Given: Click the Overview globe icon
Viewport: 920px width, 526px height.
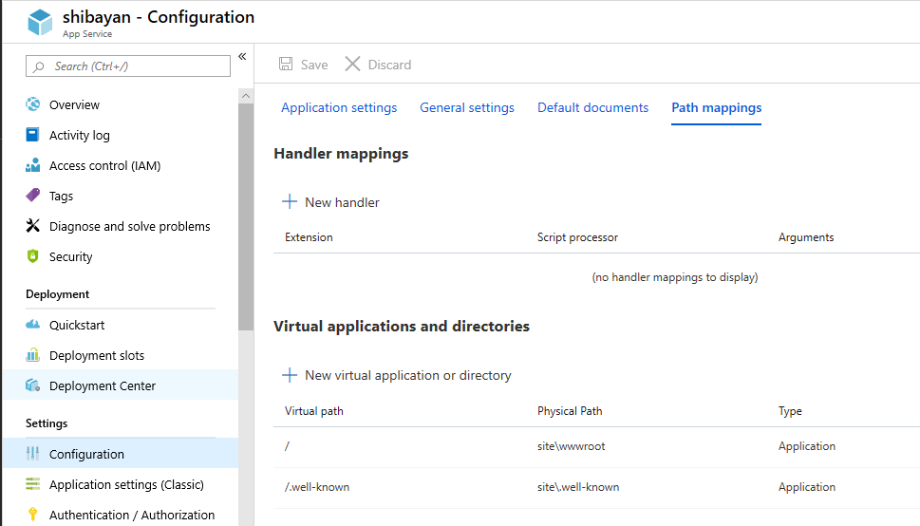Looking at the screenshot, I should 33,104.
